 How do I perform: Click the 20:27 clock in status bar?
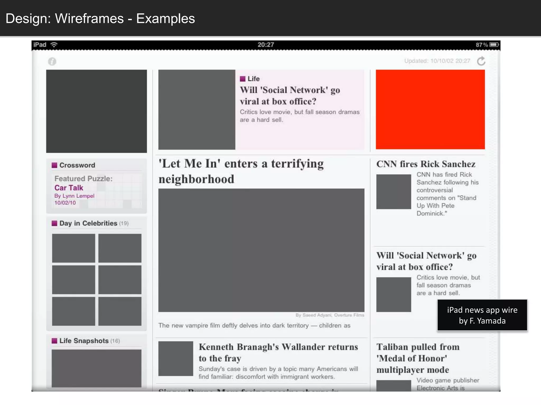coord(266,45)
